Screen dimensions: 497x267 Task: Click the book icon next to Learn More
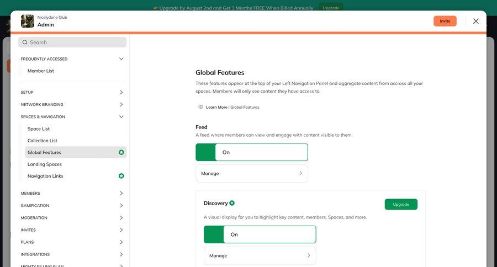click(x=201, y=107)
